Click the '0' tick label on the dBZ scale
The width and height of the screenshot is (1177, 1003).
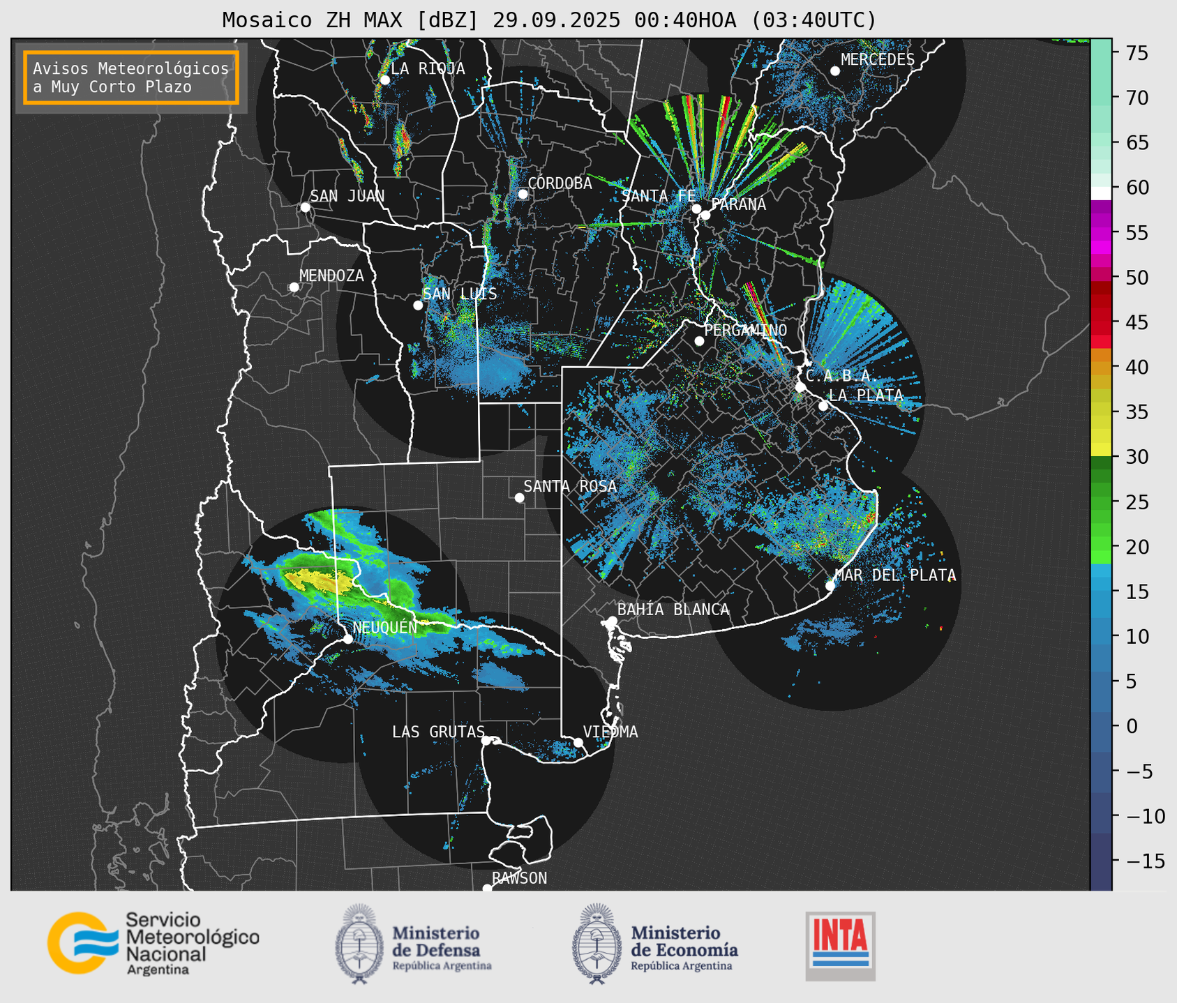(1131, 726)
